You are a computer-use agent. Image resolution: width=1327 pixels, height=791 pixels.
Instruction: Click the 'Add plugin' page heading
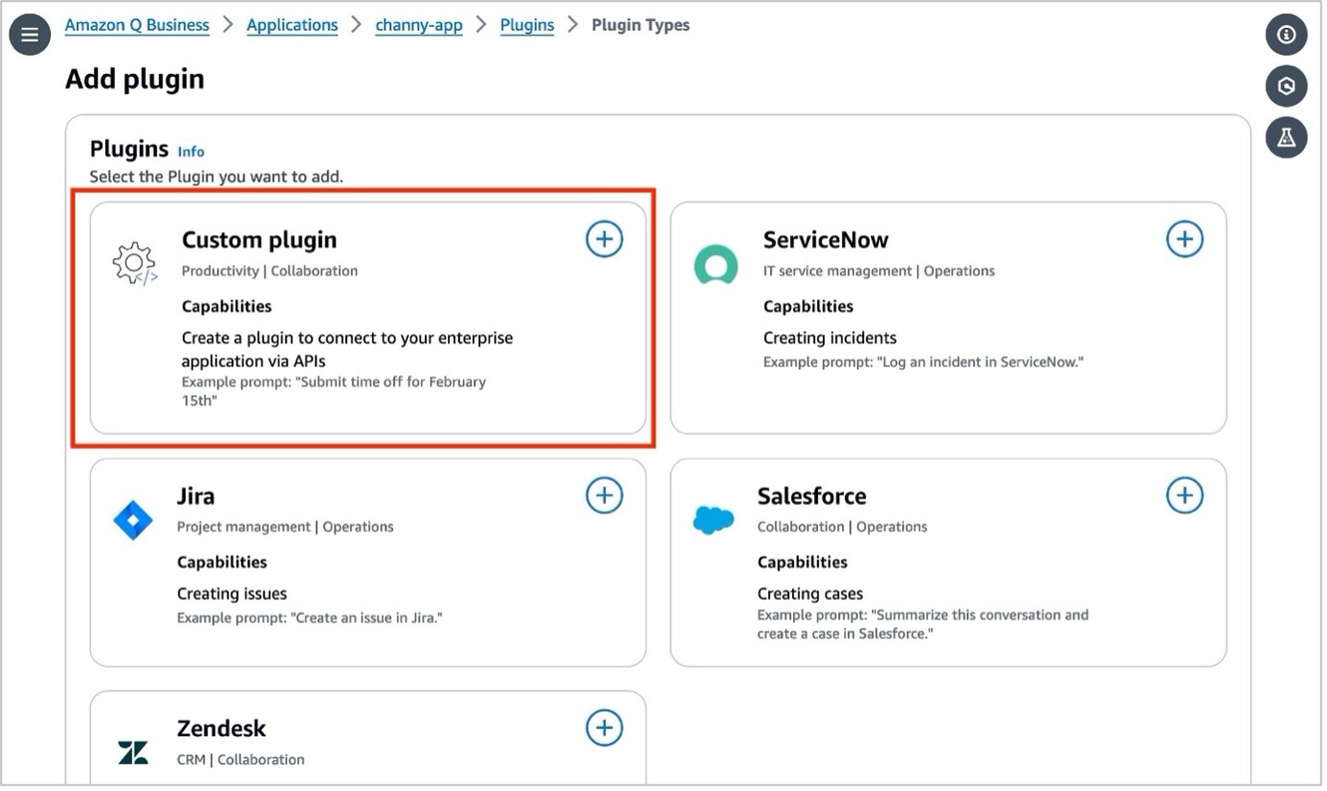(135, 79)
